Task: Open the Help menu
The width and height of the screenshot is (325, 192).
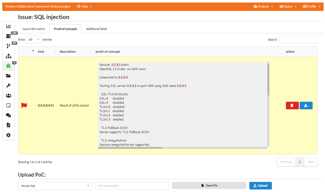Action: [84, 6]
